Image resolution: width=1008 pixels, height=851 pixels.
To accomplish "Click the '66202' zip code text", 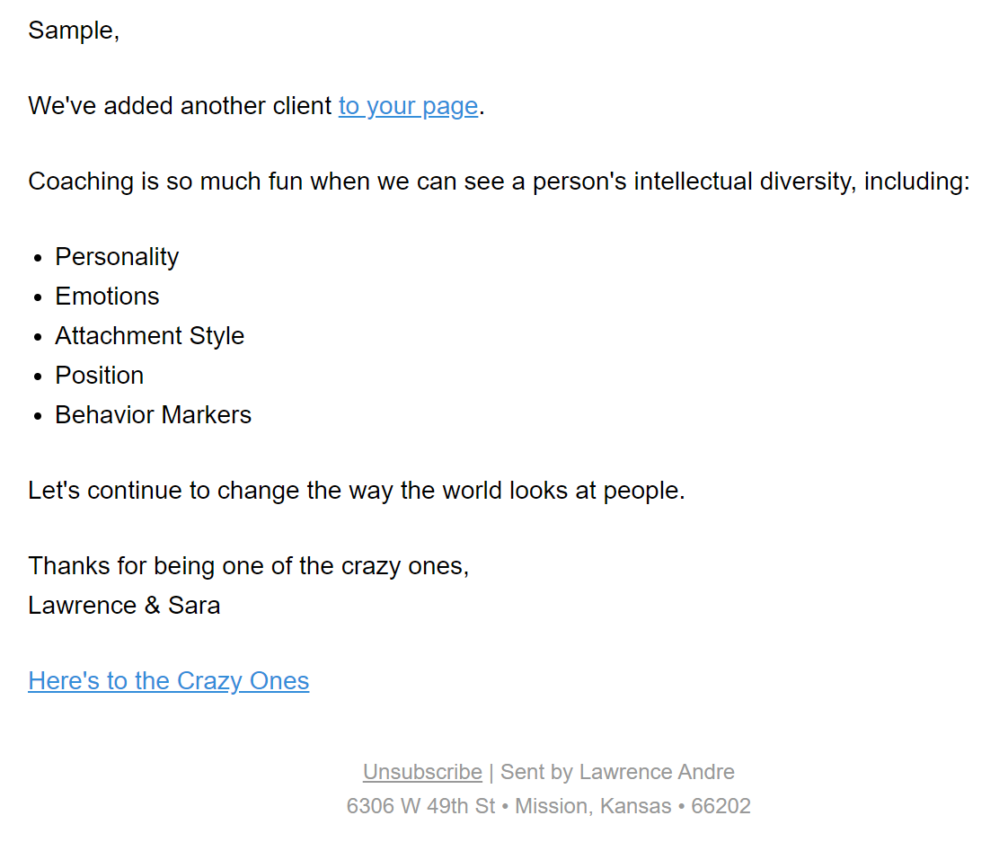I will click(721, 806).
